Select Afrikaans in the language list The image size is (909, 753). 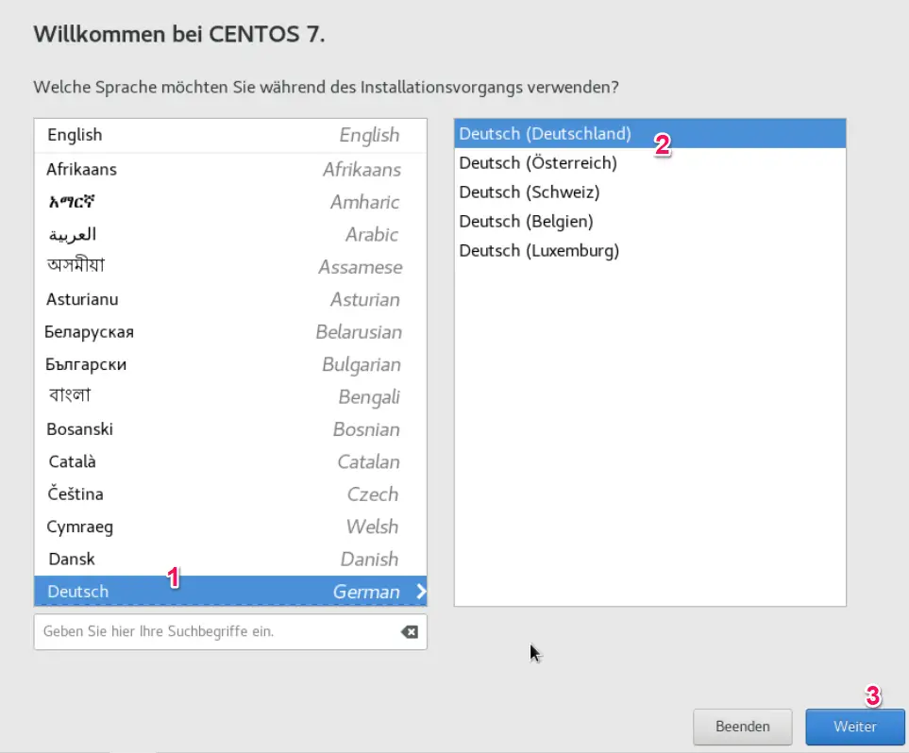(x=230, y=169)
